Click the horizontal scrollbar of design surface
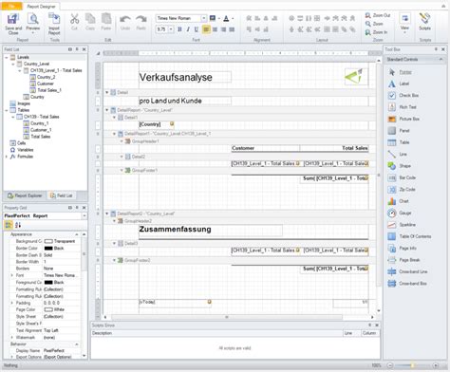Viewport: 450px width, 372px height. click(227, 317)
